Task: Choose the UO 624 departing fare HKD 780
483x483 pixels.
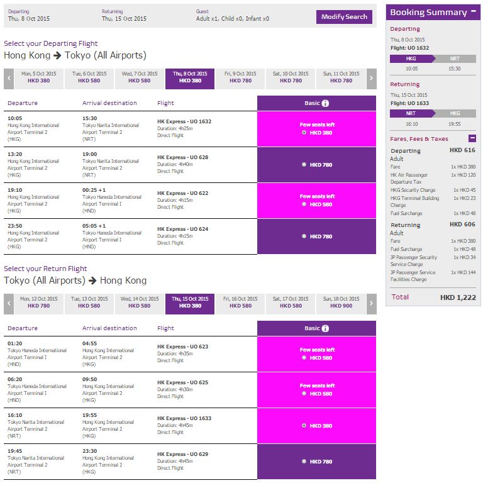Action: [x=304, y=236]
